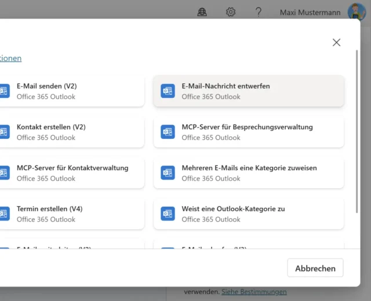
Task: Click the environment icon in top bar
Action: pyautogui.click(x=202, y=12)
